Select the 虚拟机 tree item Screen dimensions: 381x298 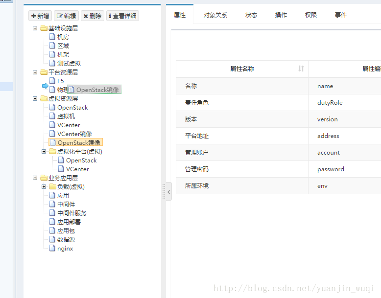pyautogui.click(x=66, y=116)
